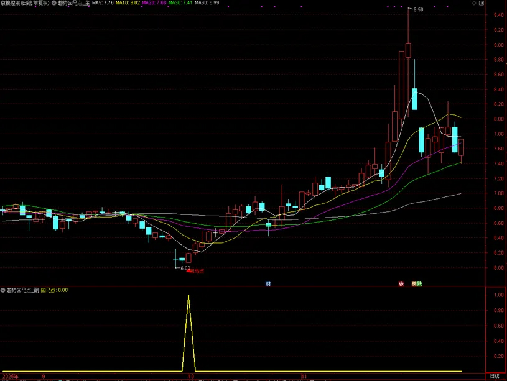Click the blue 财 marker icon
The image size is (507, 381).
267,283
